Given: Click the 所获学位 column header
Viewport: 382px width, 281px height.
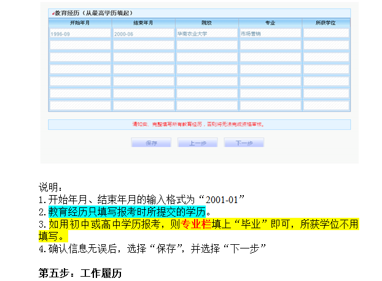Looking at the screenshot, I should point(326,23).
